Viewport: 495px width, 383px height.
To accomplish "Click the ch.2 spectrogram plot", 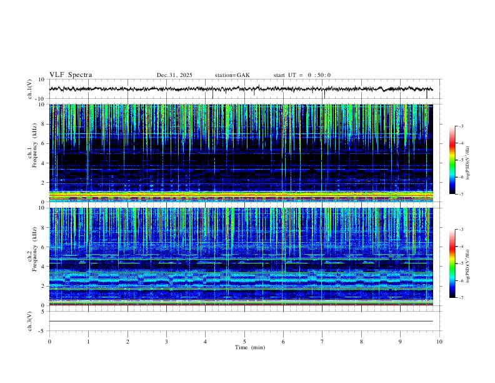I will click(241, 257).
